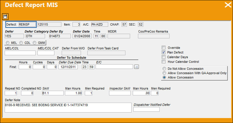Click the due time minutes field 59
This screenshot has width=233, height=123.
[x=92, y=67]
